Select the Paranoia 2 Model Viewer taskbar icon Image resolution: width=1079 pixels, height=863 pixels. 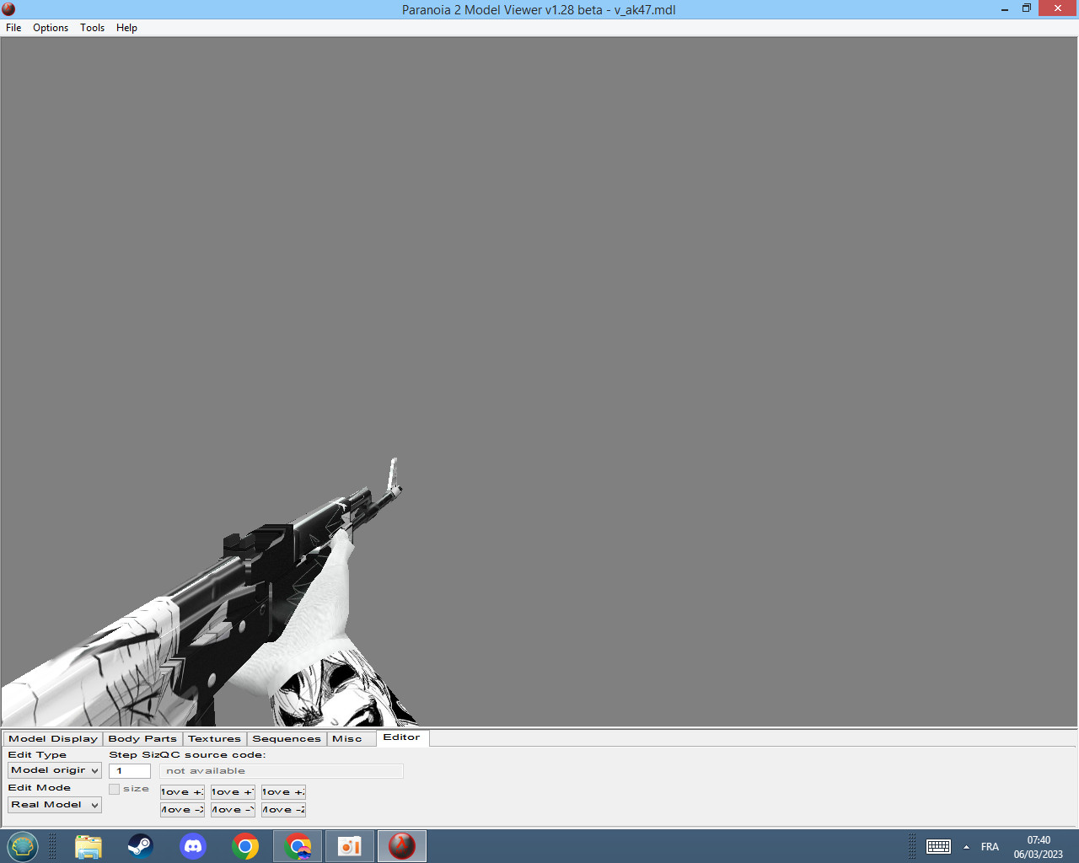[x=401, y=846]
